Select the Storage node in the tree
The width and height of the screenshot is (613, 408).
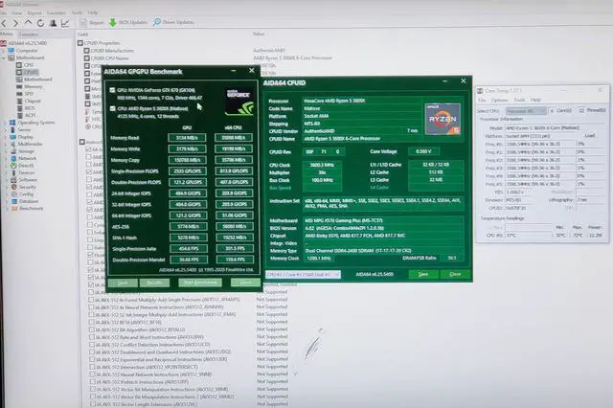coord(26,151)
